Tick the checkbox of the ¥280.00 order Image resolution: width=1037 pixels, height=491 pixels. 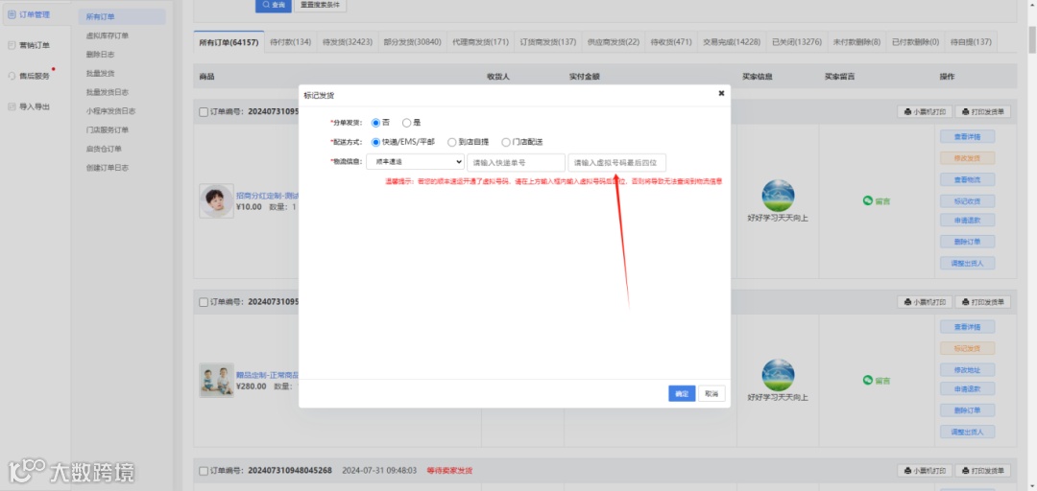coord(204,302)
